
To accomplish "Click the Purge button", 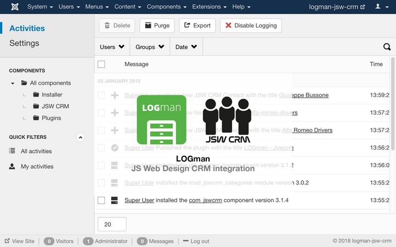I will pyautogui.click(x=157, y=25).
